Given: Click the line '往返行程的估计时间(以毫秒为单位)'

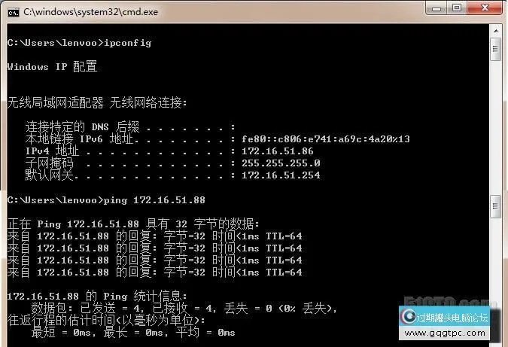Looking at the screenshot, I should click(106, 320).
